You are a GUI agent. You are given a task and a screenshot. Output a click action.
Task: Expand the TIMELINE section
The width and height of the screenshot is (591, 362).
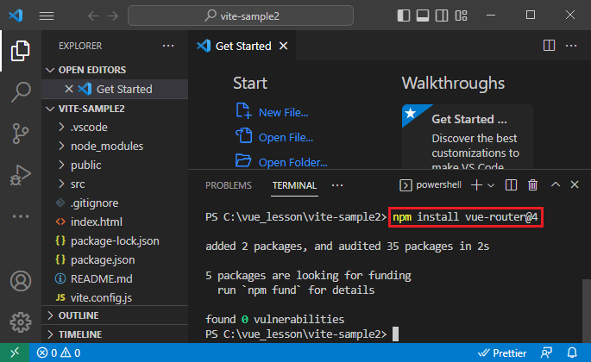[115, 334]
